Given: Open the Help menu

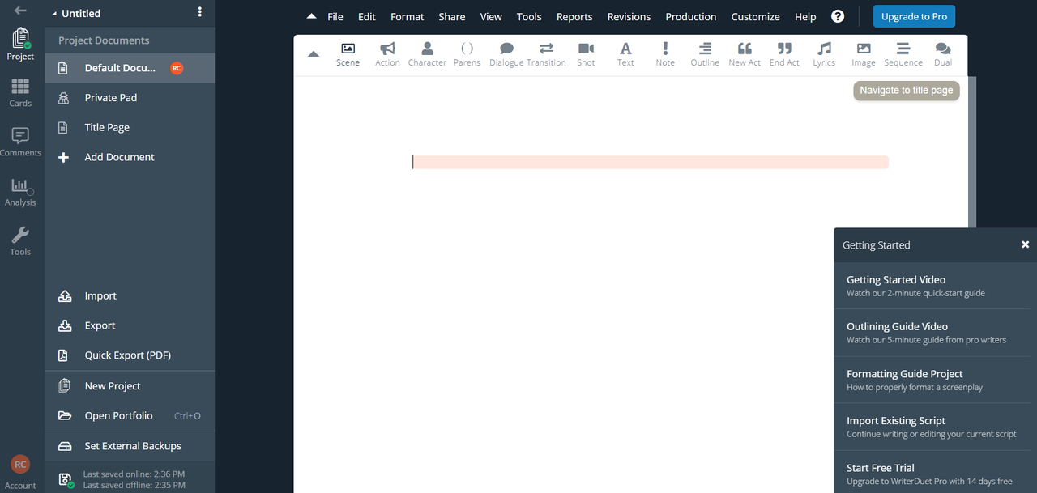Looking at the screenshot, I should click(805, 17).
